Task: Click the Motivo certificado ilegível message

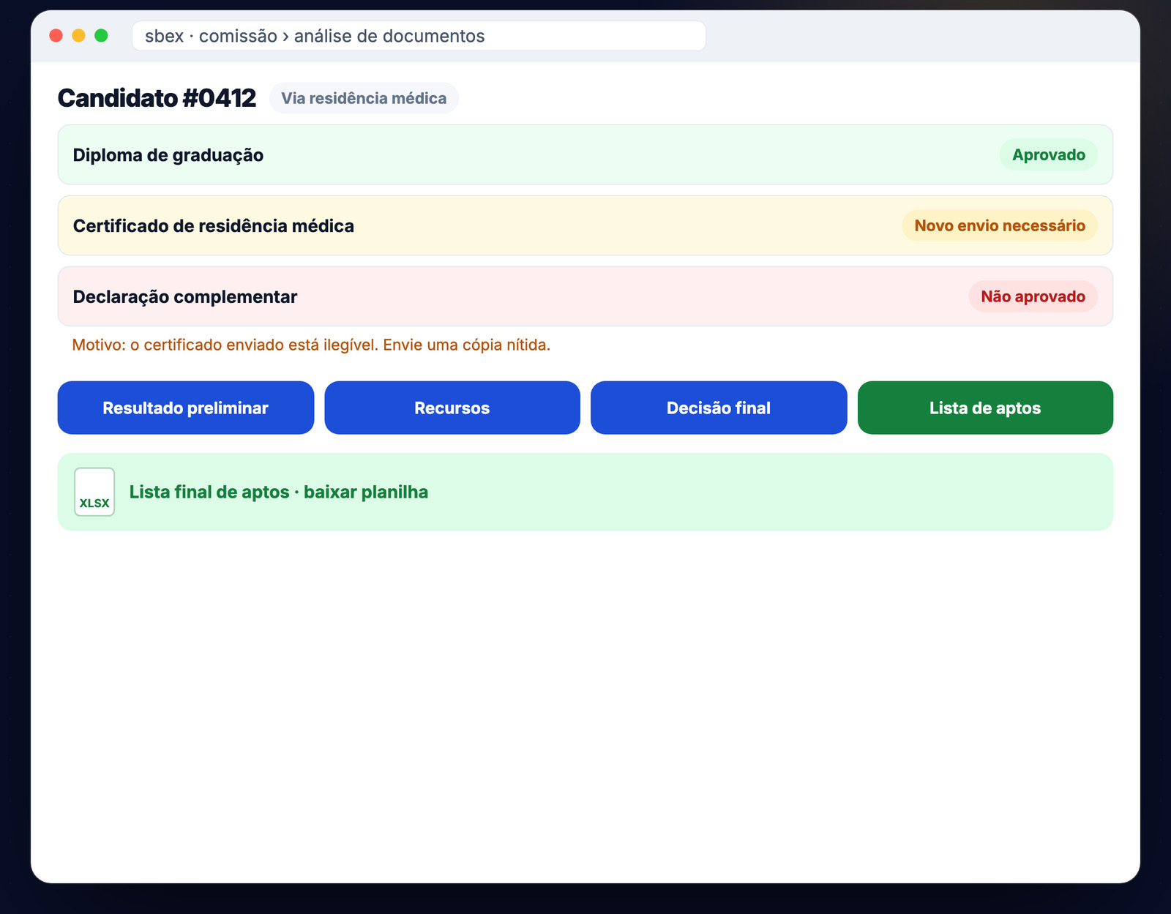Action: (x=311, y=345)
